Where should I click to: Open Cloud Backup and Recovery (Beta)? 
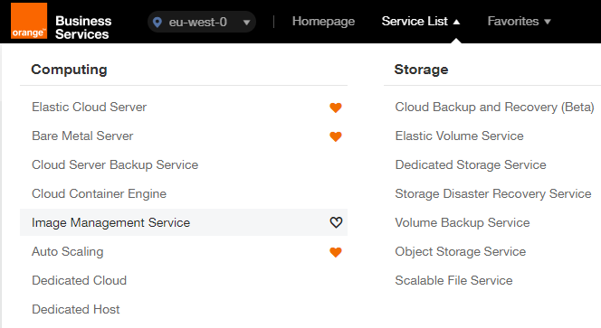494,108
